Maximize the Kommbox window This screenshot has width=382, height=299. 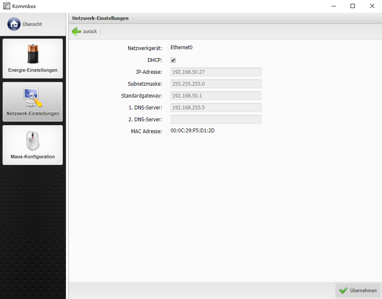pyautogui.click(x=353, y=6)
